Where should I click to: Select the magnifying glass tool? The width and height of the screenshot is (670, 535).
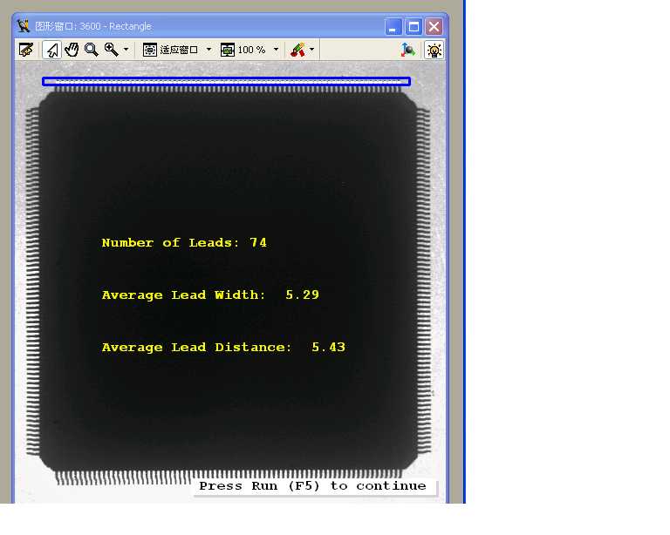91,50
